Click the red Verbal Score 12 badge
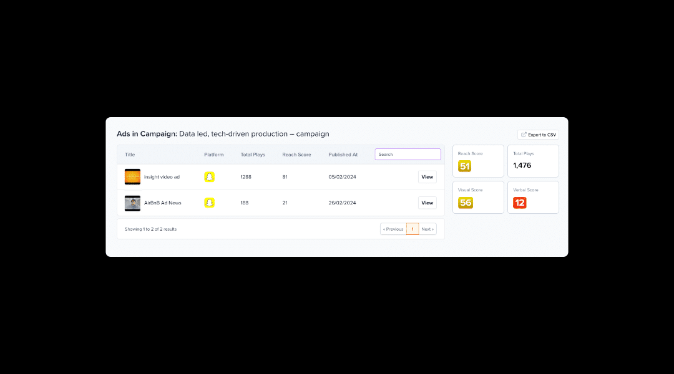674x374 pixels. 520,202
